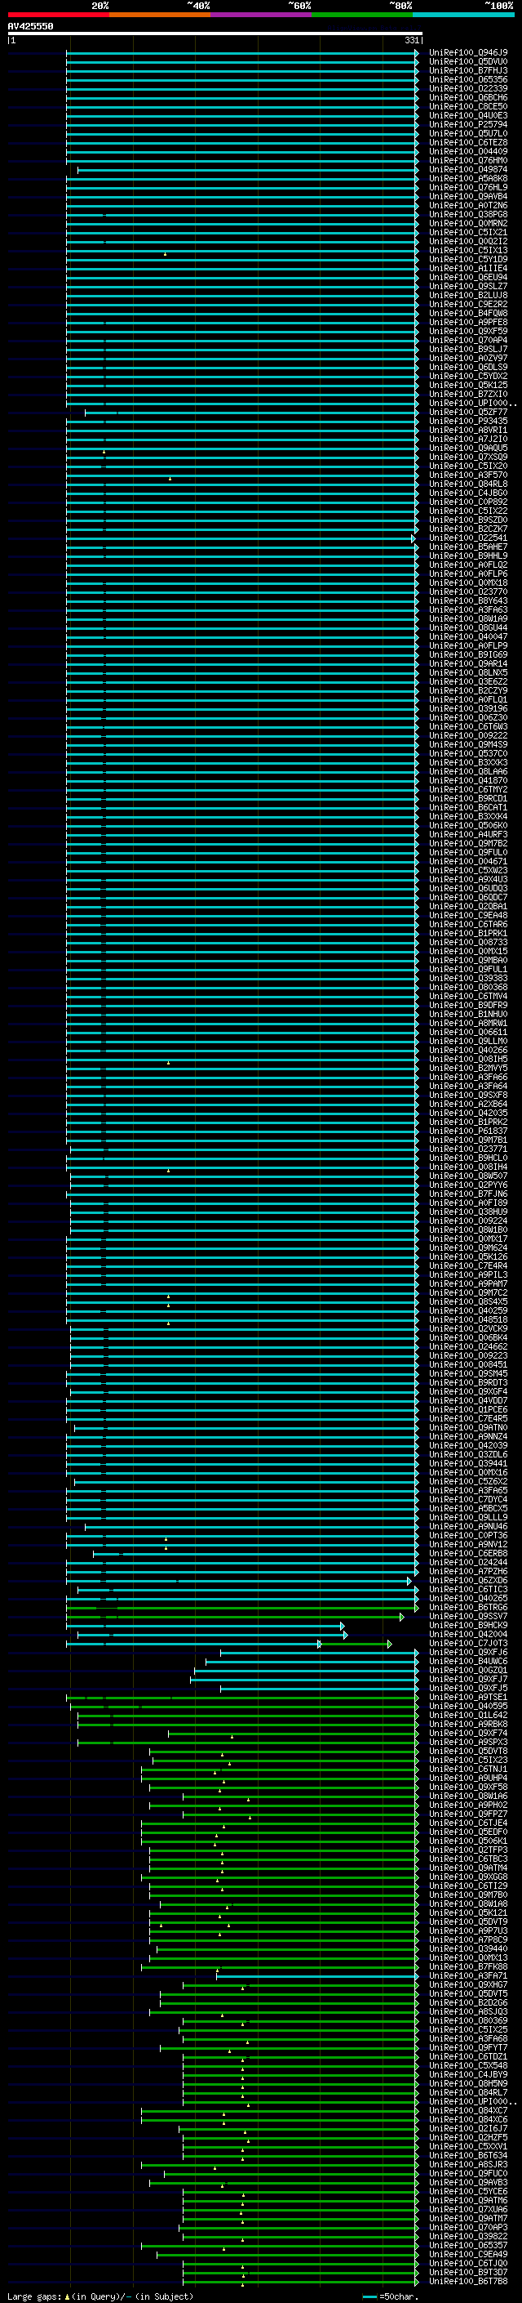Select the query name AV425550

(x=30, y=26)
